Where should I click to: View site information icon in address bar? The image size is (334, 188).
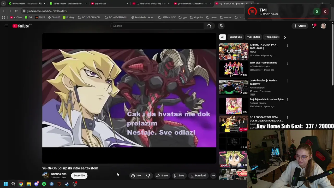point(24,11)
